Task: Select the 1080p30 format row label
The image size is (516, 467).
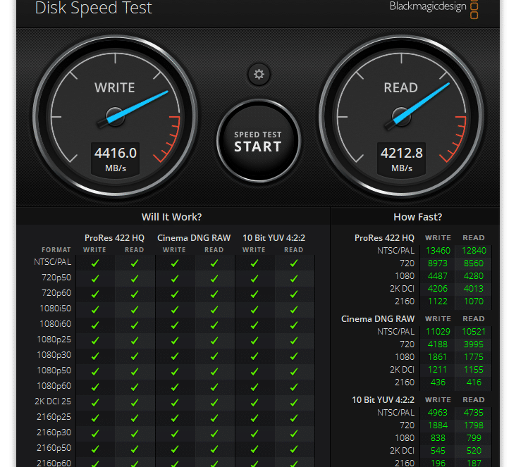Action: (x=54, y=355)
